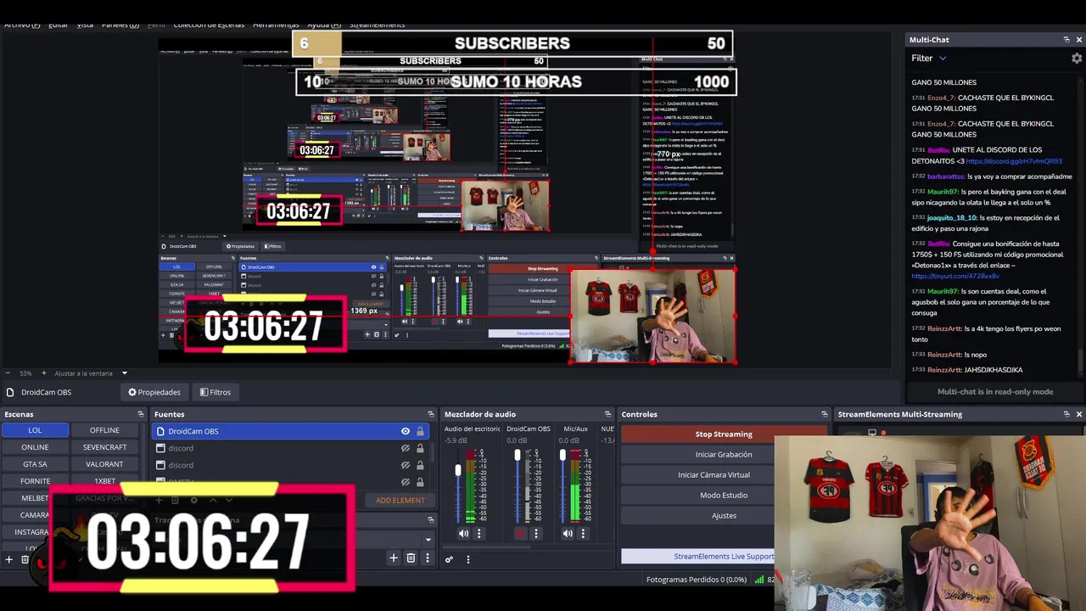Open audio mixer three-dot menu
1086x611 pixels.
[x=467, y=559]
